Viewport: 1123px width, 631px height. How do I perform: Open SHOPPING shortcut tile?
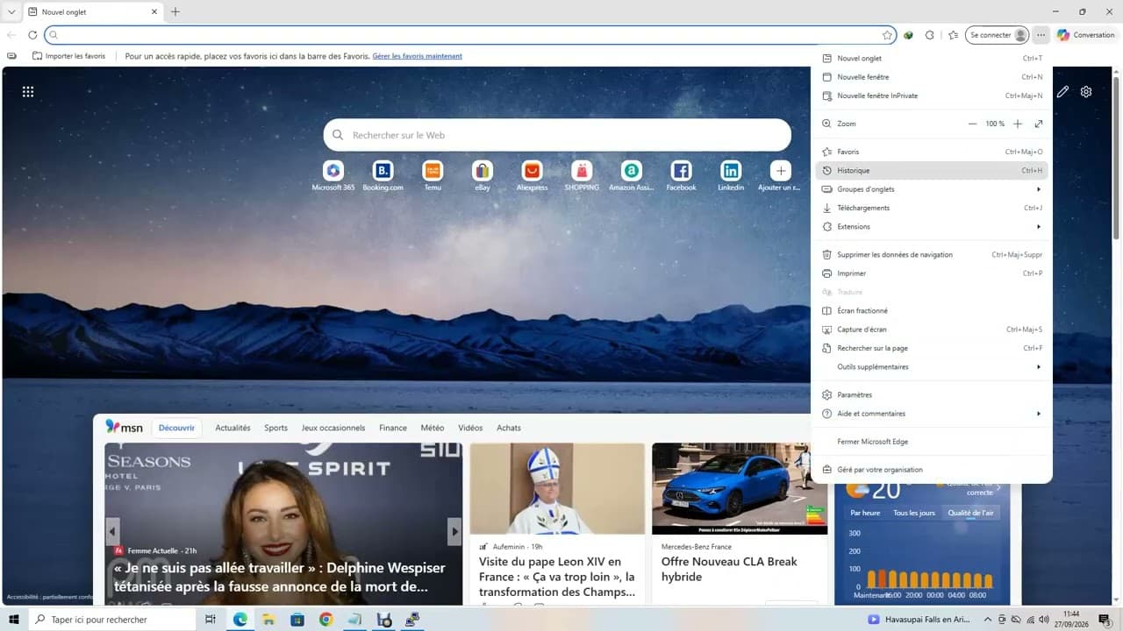[582, 175]
